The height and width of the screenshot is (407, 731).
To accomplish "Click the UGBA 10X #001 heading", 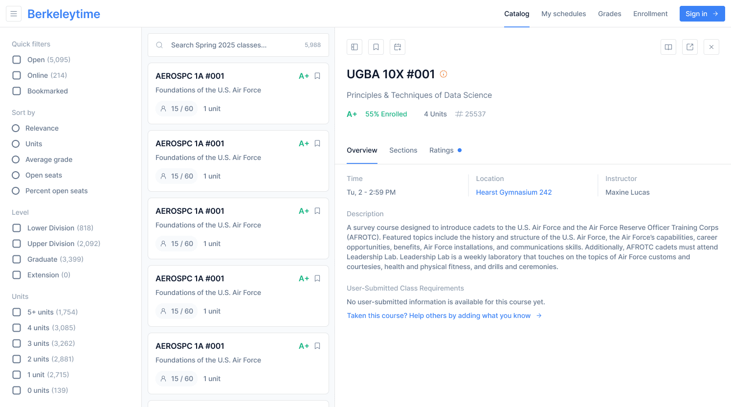I will coord(391,74).
